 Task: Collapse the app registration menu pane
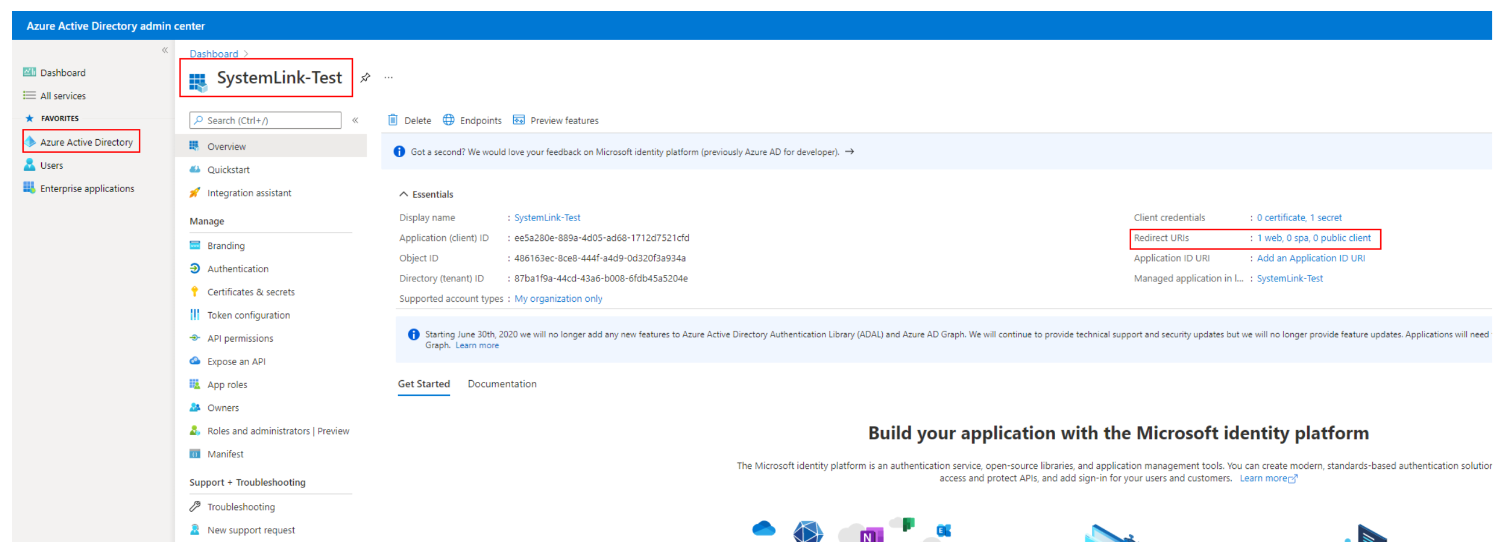coord(356,120)
